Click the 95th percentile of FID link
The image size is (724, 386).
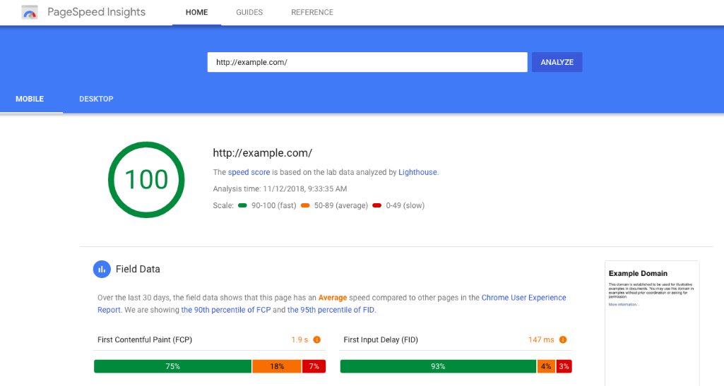(331, 310)
